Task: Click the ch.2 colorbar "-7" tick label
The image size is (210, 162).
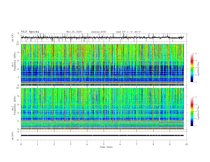Action: (x=196, y=126)
